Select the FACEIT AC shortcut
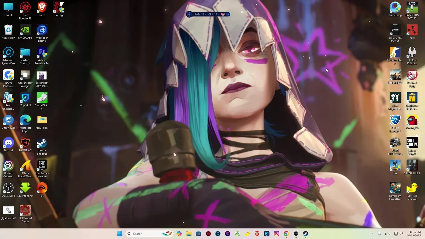Screen dimensions: 425x239 tap(25, 145)
